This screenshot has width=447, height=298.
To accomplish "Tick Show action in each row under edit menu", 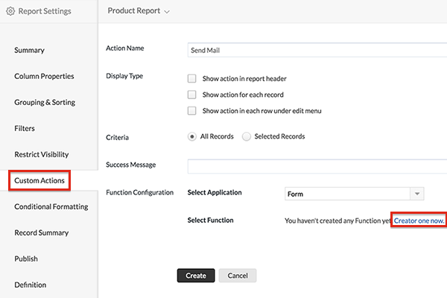I will click(192, 111).
